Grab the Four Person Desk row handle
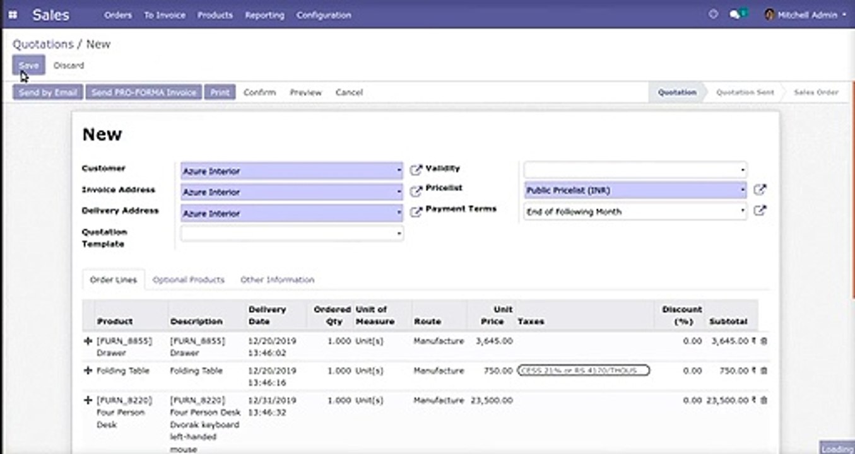The width and height of the screenshot is (855, 454). click(88, 400)
